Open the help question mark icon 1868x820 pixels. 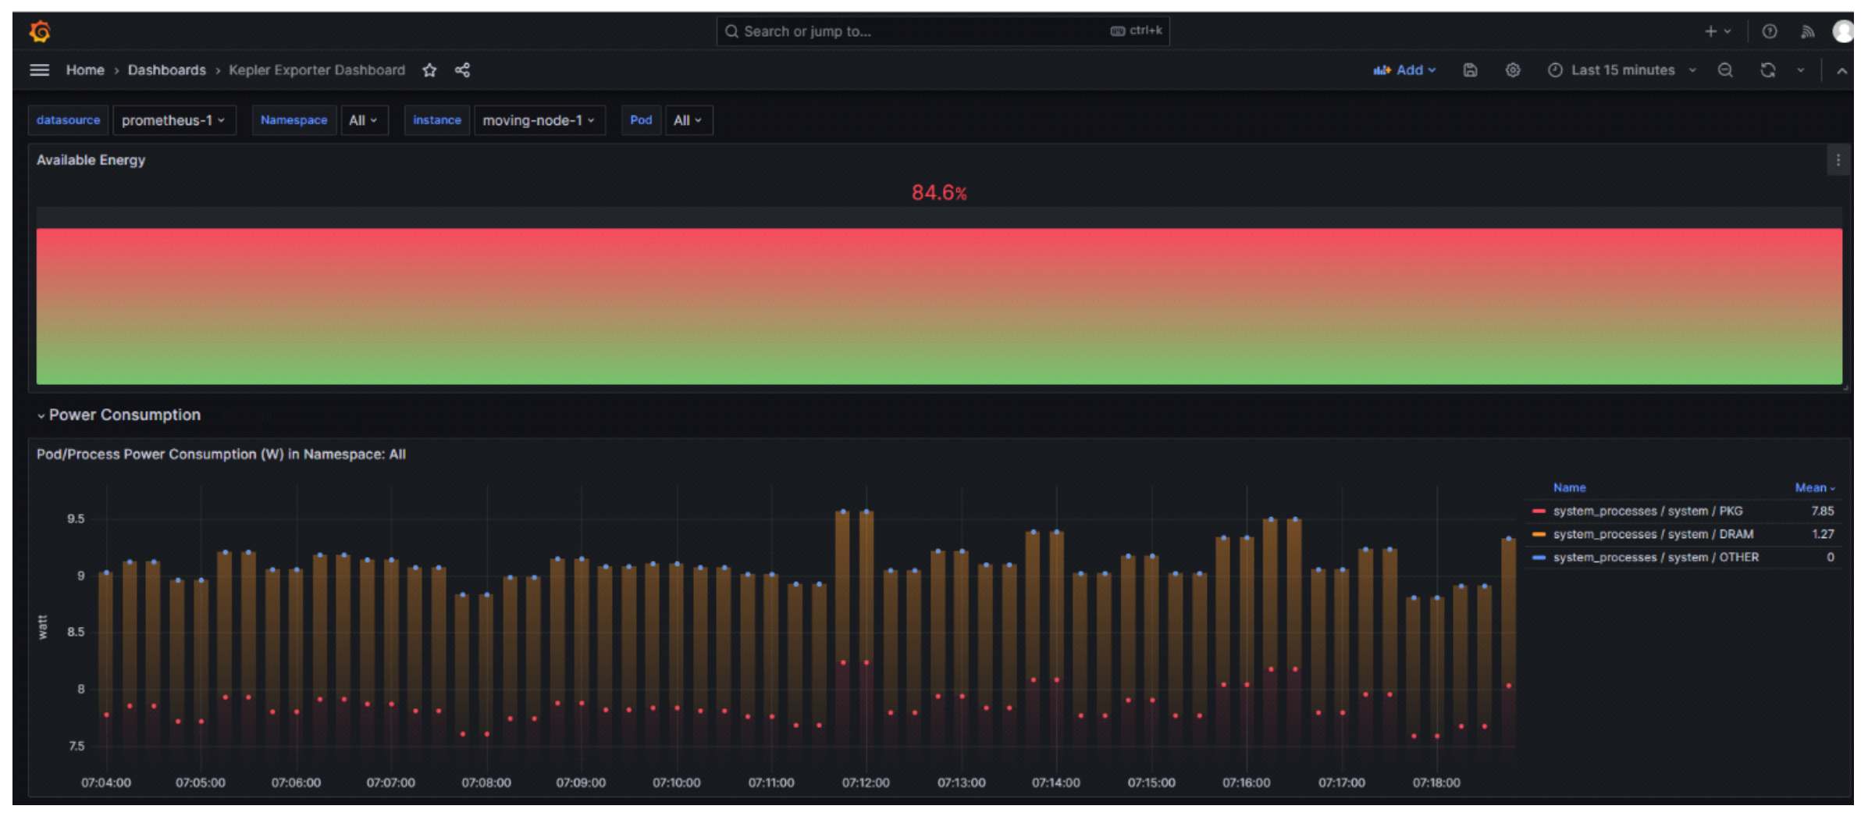[1770, 31]
